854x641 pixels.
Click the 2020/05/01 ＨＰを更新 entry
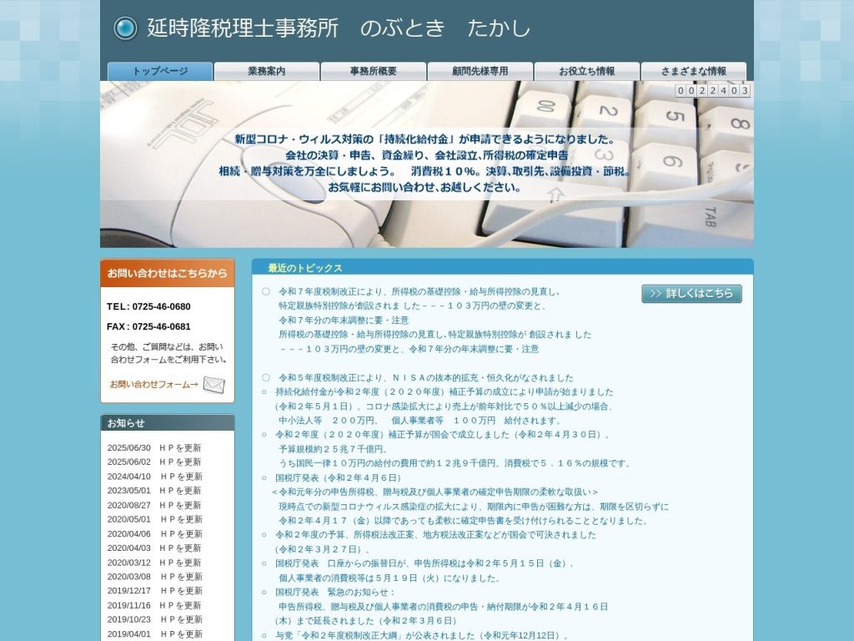(x=154, y=519)
